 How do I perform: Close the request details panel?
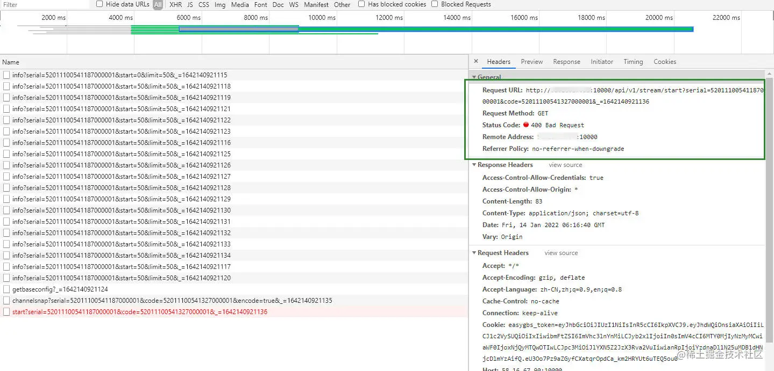[x=476, y=62]
